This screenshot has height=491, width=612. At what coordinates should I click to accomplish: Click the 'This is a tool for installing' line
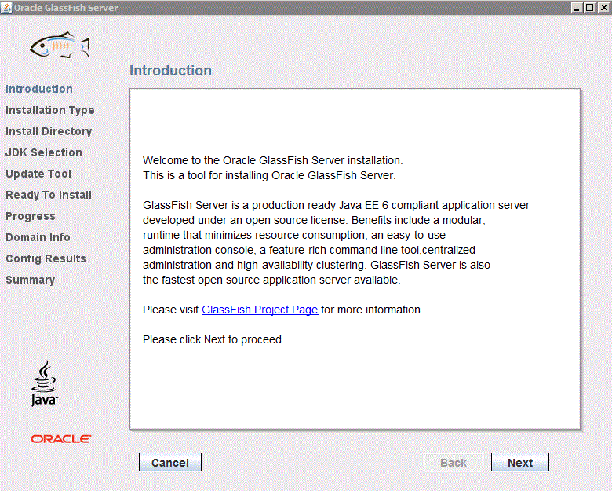pos(269,175)
